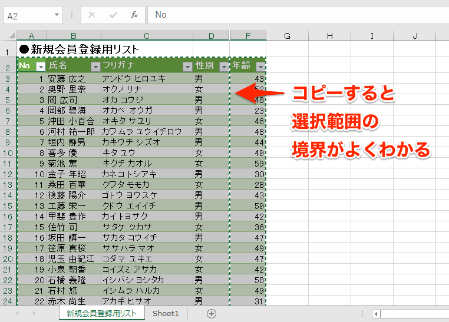Click the cell 後藤 陽介
Viewport: 449px width, 322px height.
click(74, 195)
